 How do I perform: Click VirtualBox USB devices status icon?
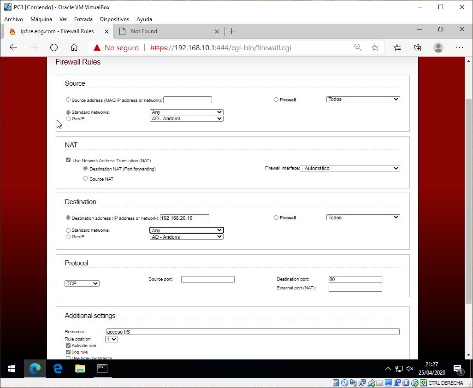pos(371,383)
